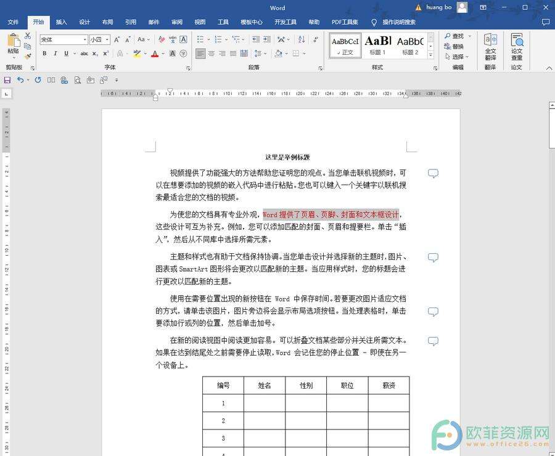Expand the styles gallery more button
This screenshot has width=555, height=456.
(x=431, y=55)
